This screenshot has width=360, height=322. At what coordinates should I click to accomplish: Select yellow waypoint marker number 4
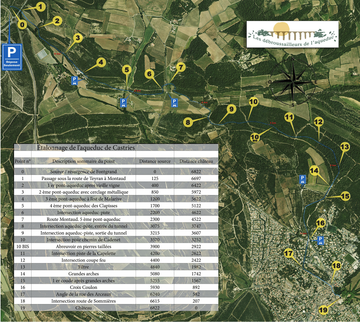pos(101,62)
